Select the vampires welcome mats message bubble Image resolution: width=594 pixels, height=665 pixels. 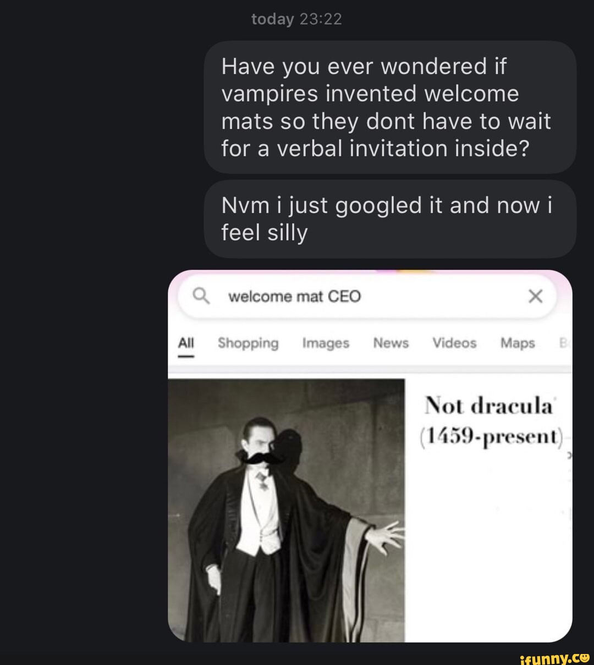(x=390, y=107)
